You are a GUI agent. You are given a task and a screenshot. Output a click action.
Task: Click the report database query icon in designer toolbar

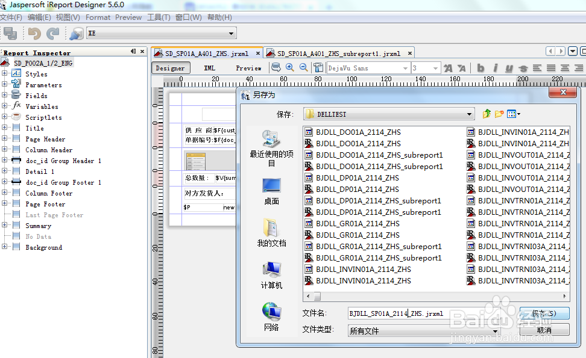pos(276,67)
